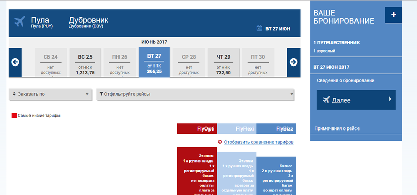Click the airplane icon next to Пула
The width and height of the screenshot is (417, 195).
(20, 22)
